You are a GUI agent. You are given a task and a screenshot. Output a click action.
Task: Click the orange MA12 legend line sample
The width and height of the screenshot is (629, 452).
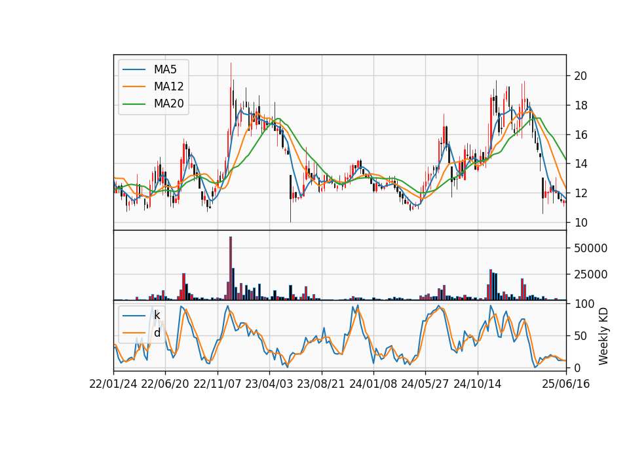(134, 86)
